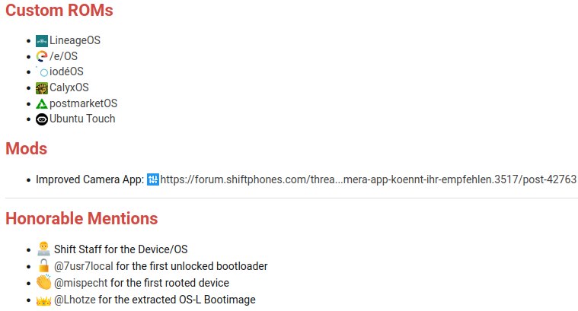Click the clapping hands emoji
Viewport: 578px width, 311px height.
coord(43,283)
